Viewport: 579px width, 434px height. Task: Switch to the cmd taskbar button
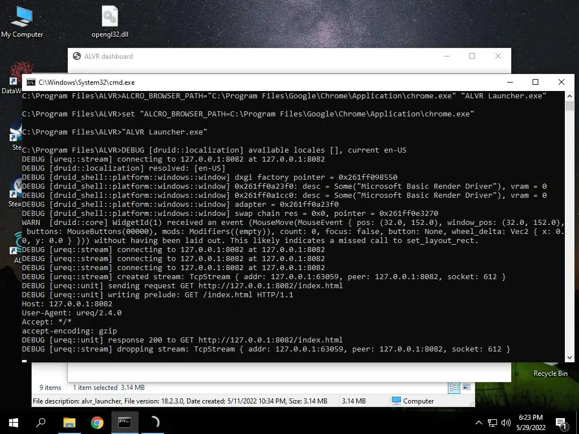[x=124, y=423]
